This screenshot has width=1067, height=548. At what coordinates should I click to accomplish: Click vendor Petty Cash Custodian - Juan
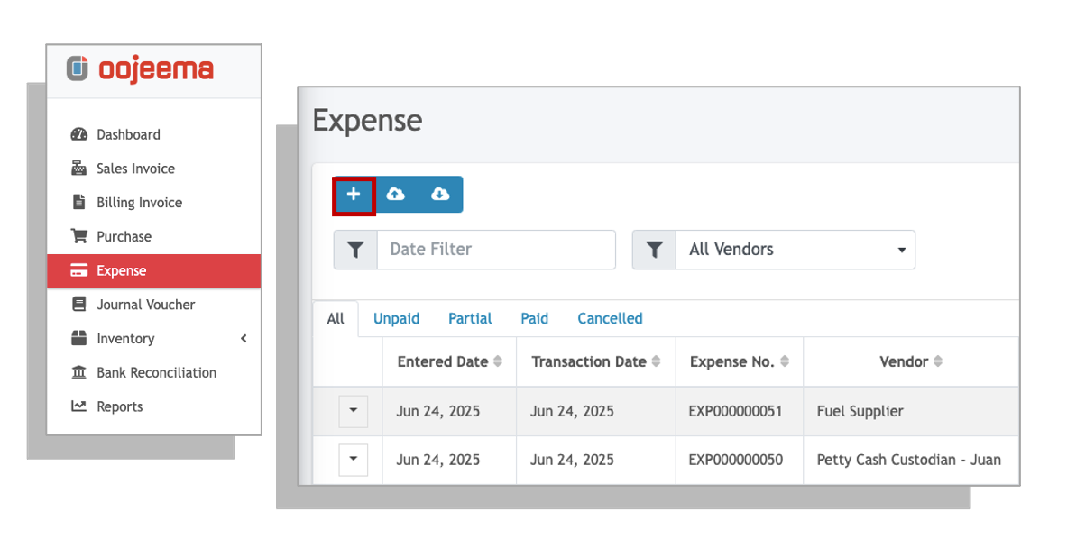[908, 460]
